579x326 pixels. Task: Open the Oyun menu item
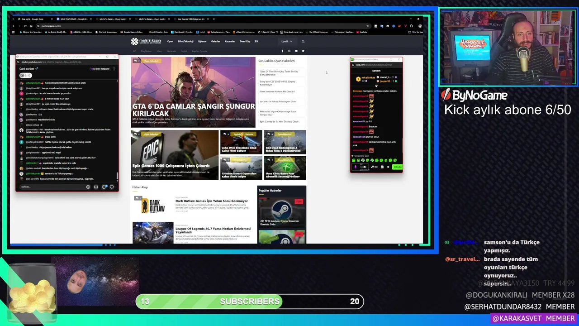170,41
